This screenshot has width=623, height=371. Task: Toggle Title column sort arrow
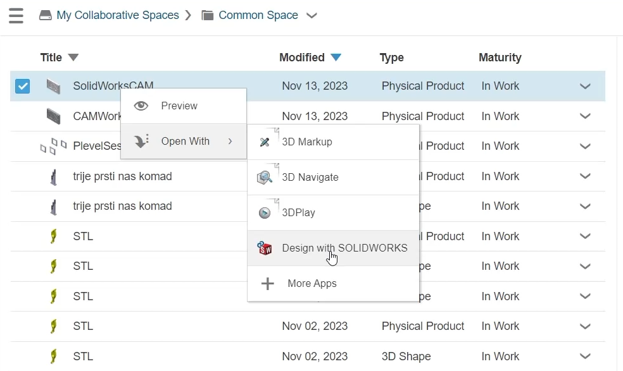pyautogui.click(x=73, y=58)
